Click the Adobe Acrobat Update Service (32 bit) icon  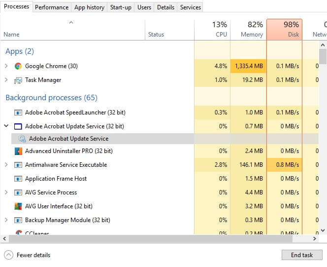pos(18,127)
